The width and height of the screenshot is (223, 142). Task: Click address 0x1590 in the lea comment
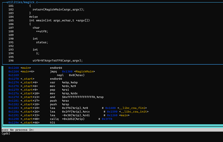[112, 112]
